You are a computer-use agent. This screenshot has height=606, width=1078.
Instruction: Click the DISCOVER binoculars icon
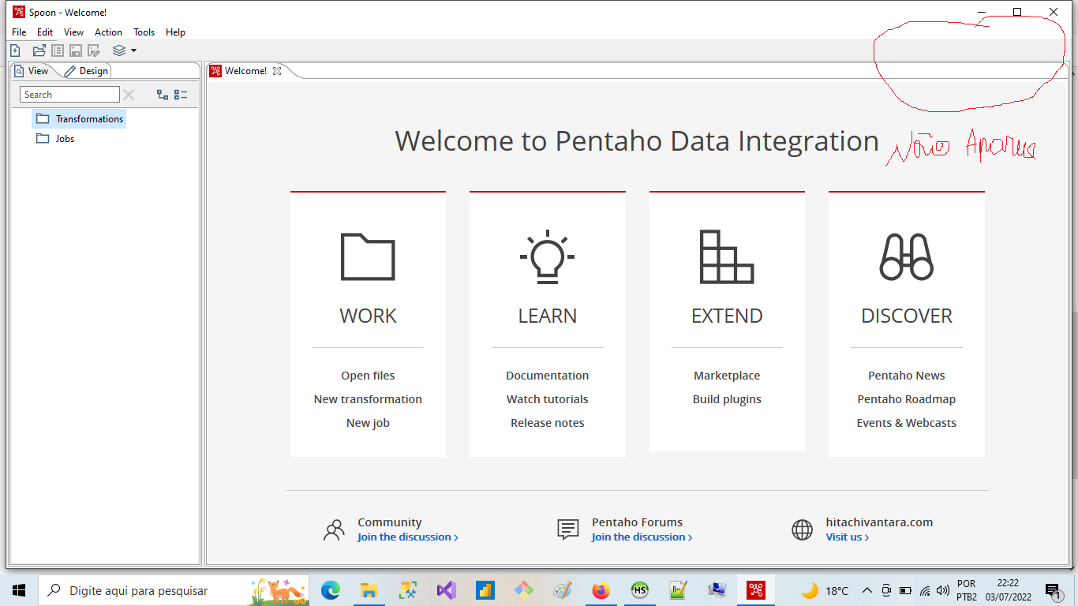907,256
